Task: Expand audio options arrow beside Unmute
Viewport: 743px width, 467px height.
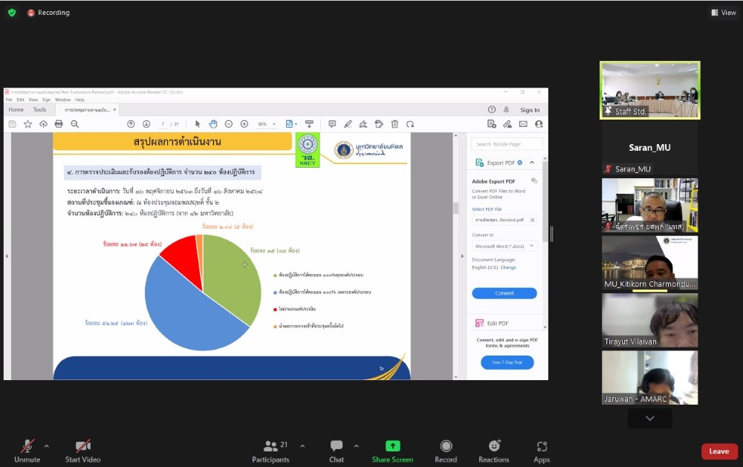Action: coord(47,446)
